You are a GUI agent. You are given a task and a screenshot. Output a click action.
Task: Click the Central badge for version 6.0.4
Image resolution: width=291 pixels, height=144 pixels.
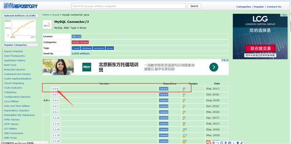click(x=163, y=101)
